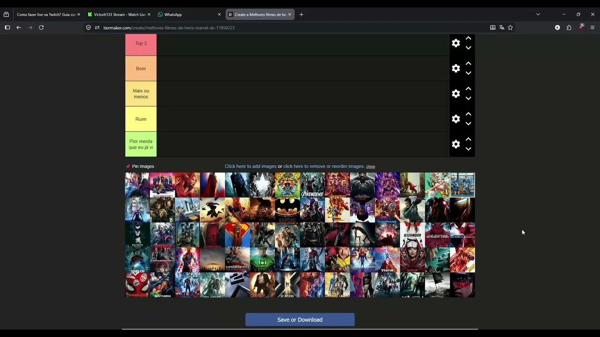Open the browser hamburger menu
This screenshot has width=600, height=337.
point(592,28)
